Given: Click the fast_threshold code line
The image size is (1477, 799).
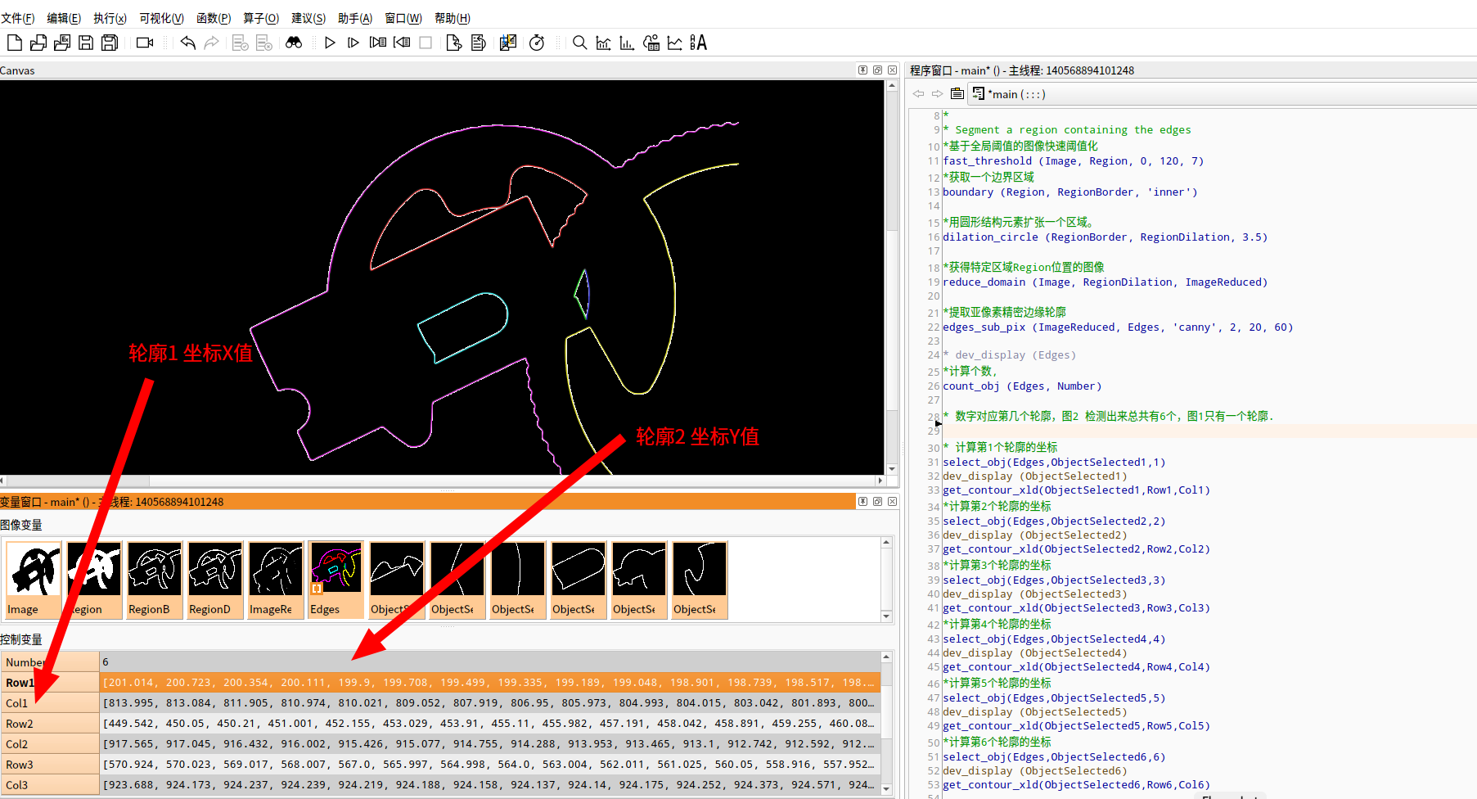Looking at the screenshot, I should coord(1073,161).
